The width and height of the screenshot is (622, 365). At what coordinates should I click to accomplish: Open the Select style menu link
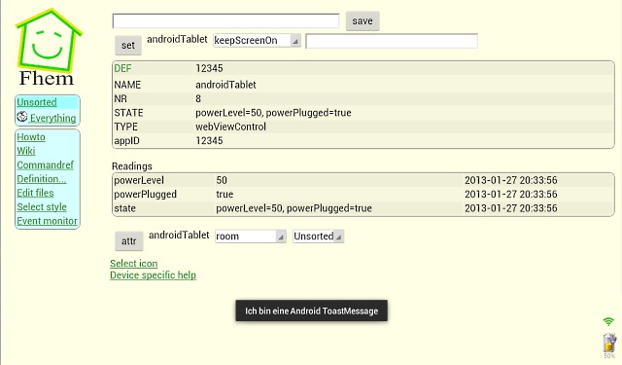pyautogui.click(x=42, y=207)
